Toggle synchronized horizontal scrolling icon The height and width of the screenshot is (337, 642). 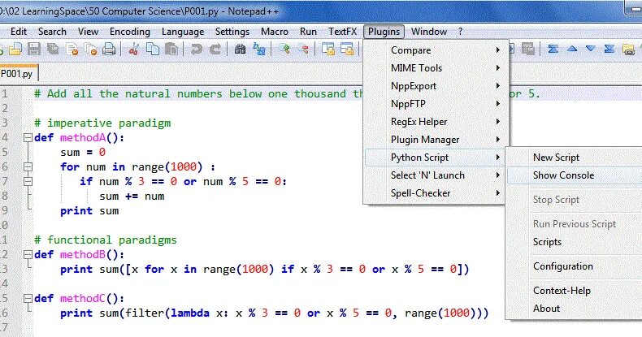[347, 49]
